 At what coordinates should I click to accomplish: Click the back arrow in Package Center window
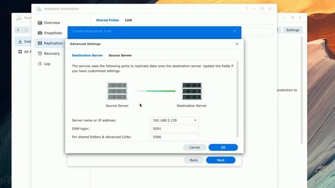[18, 30]
